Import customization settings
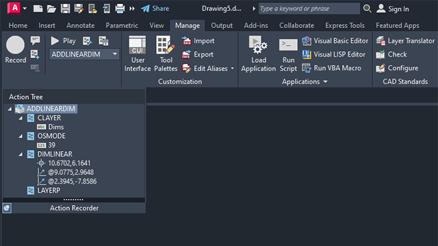This screenshot has width=438, height=246. tap(198, 41)
